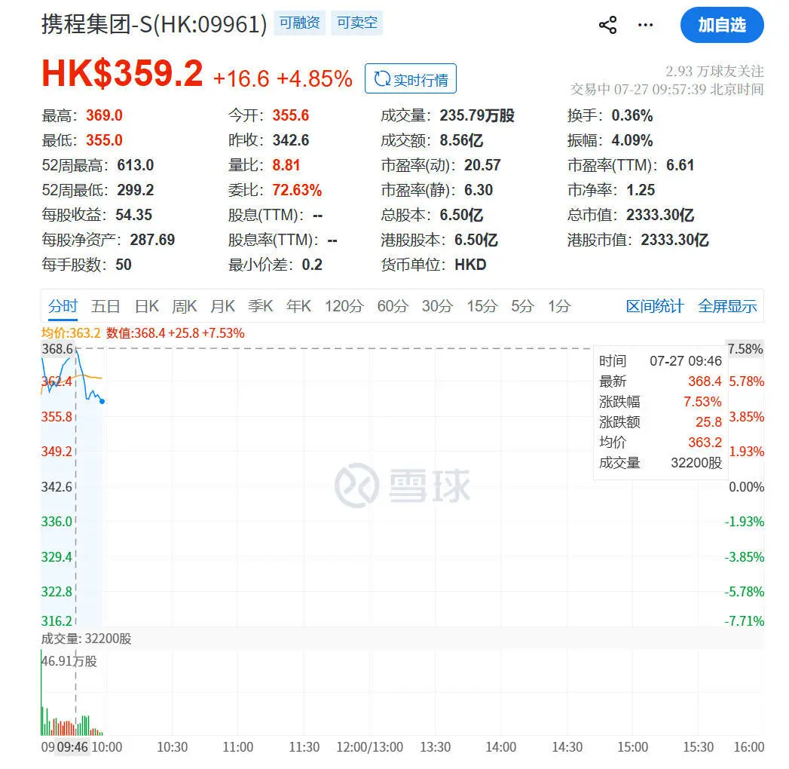Select the 分时 chart tab
Viewport: 789px width, 769px height.
63,306
